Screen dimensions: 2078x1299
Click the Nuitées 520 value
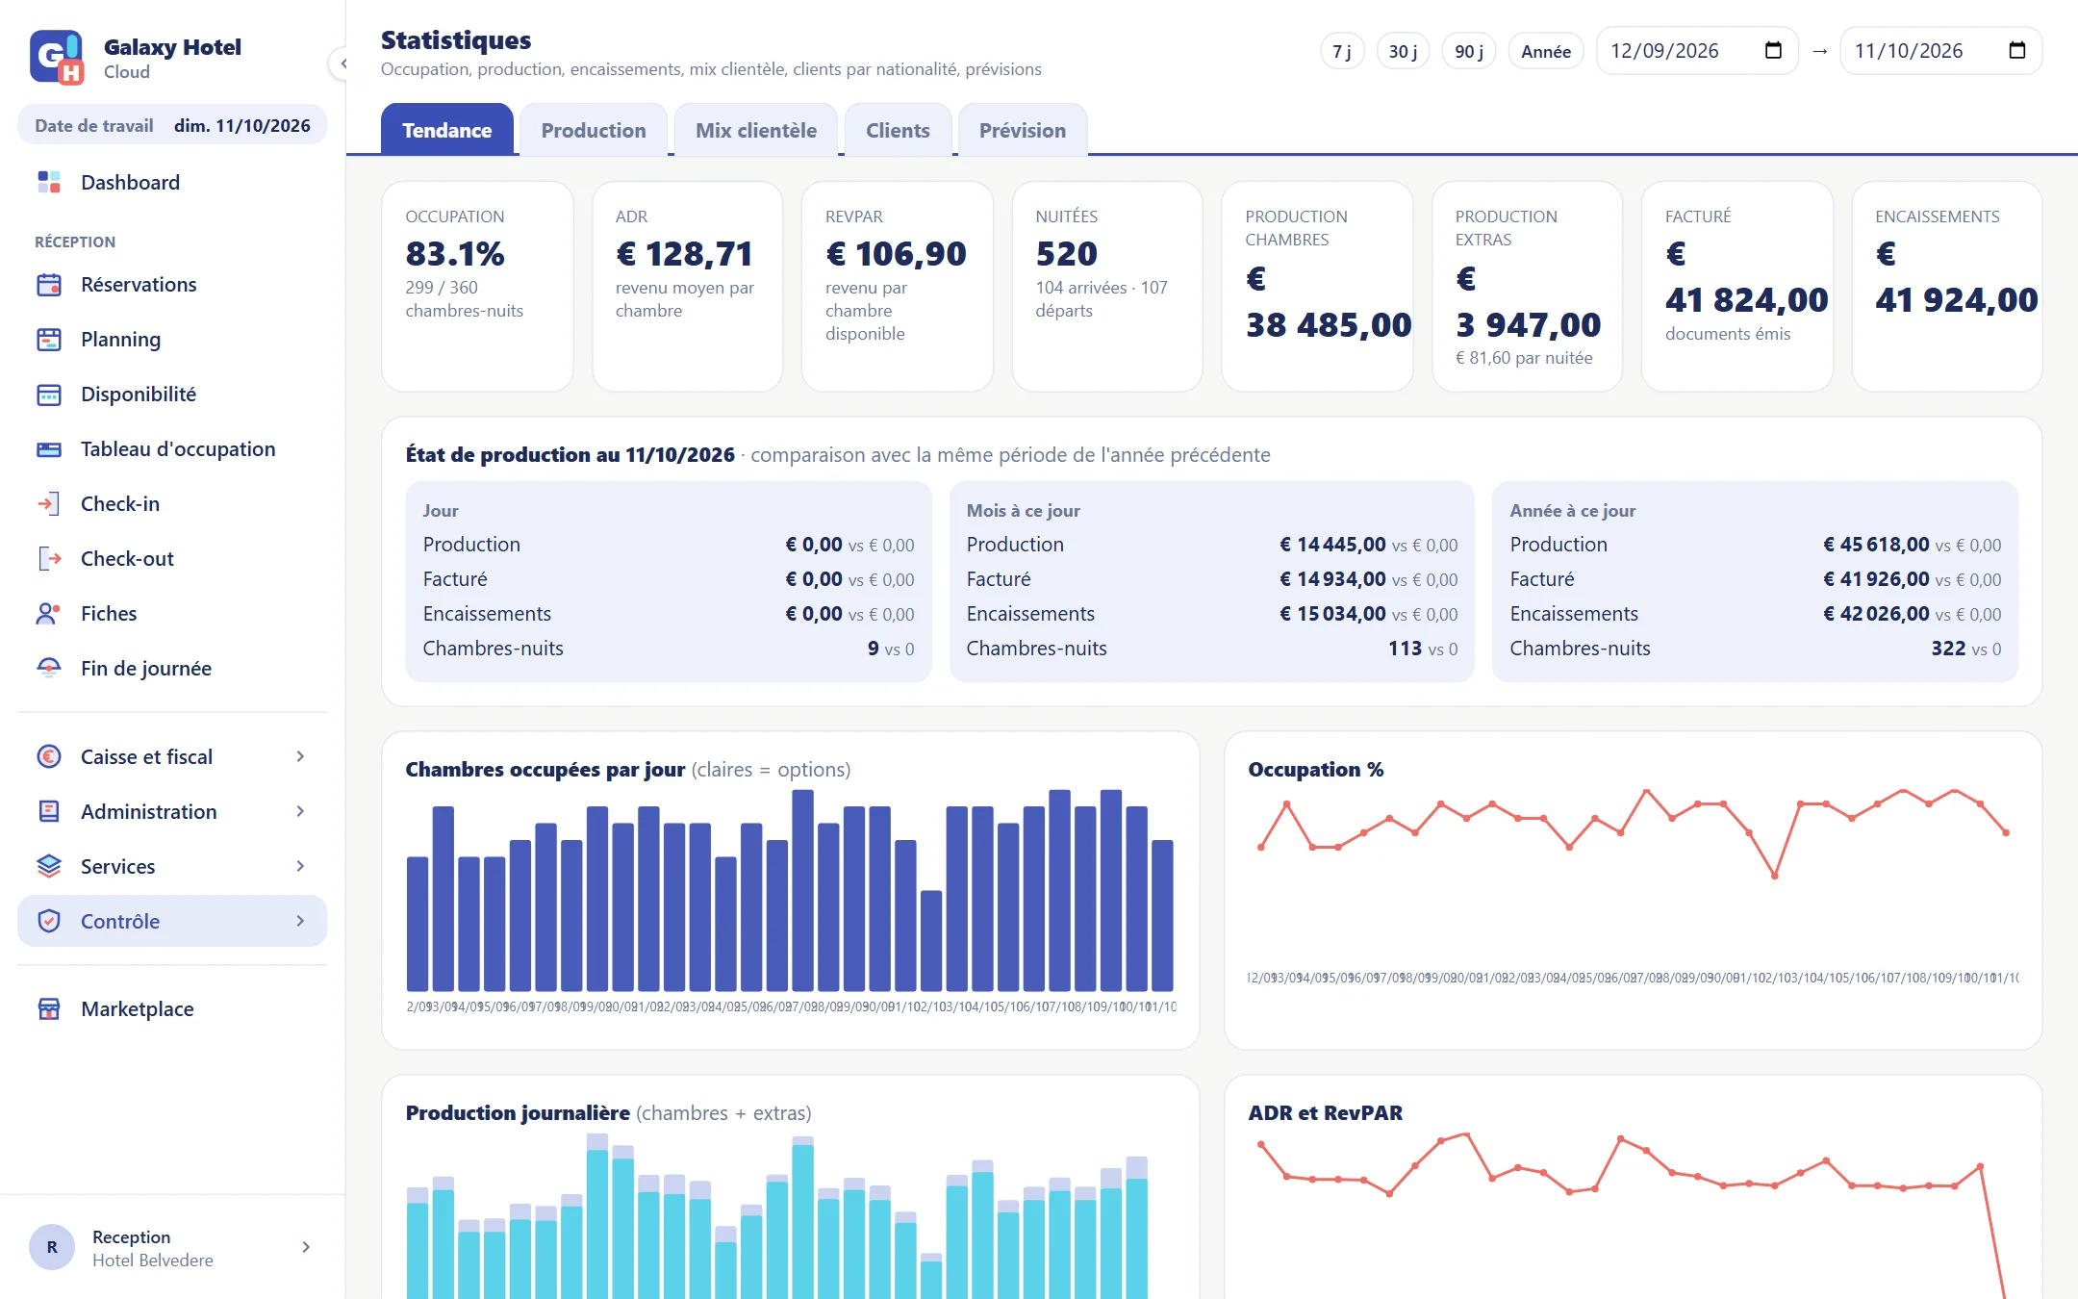click(1066, 254)
